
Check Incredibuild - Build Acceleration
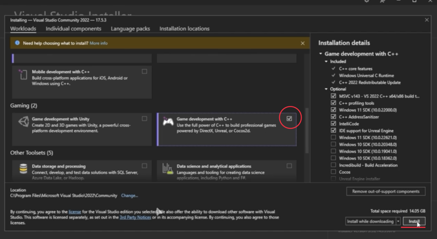333,165
